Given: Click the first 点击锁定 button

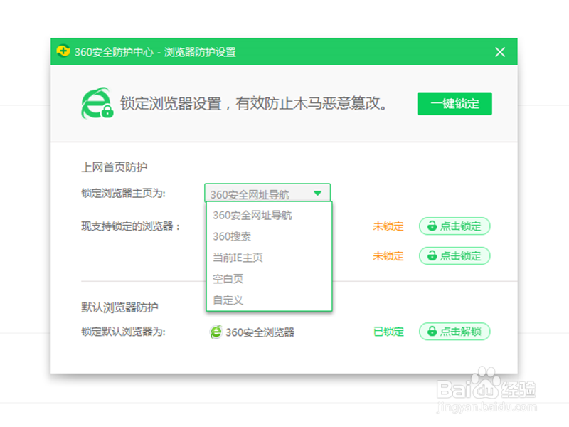Looking at the screenshot, I should click(454, 226).
